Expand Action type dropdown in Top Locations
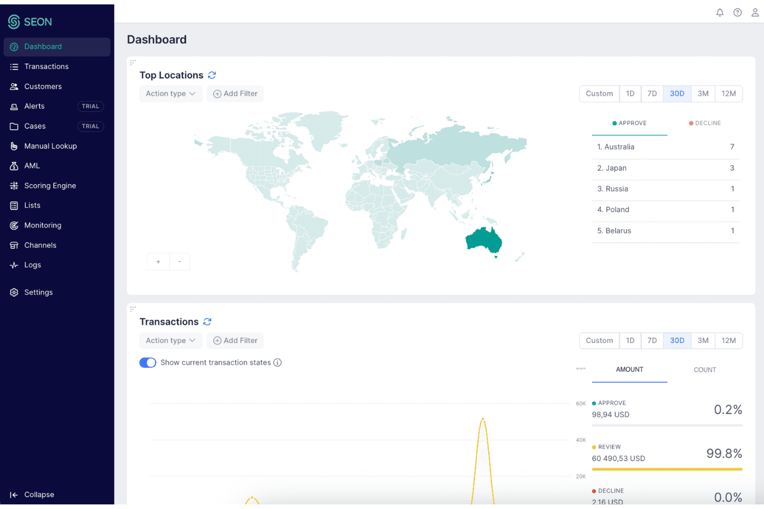Screen dimensions: 764x509 pyautogui.click(x=171, y=94)
